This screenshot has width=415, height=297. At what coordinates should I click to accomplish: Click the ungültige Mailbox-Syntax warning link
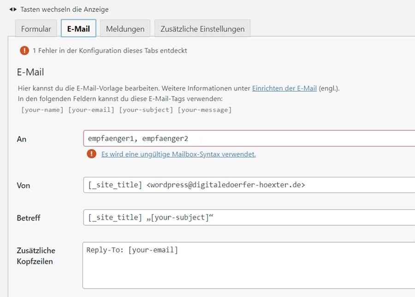[x=178, y=154]
